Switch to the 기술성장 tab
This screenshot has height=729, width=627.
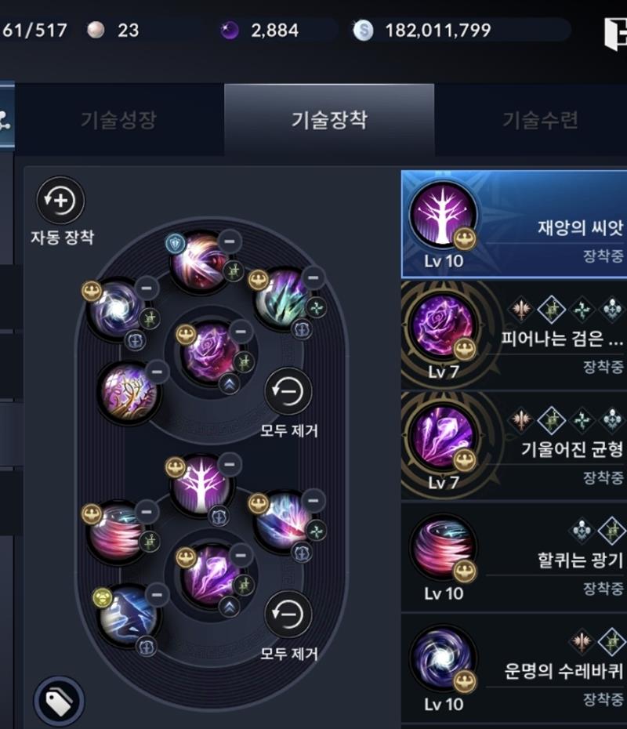(x=119, y=120)
